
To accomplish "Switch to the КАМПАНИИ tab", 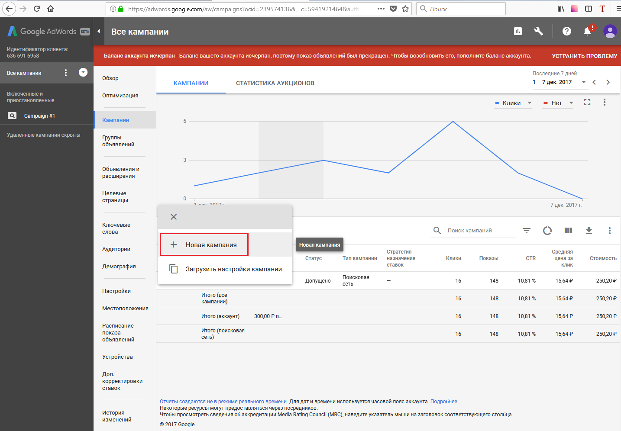I will pyautogui.click(x=191, y=83).
